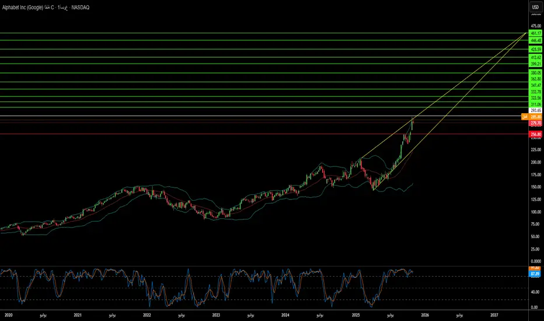The height and width of the screenshot is (321, 544).
Task: Click the 40.00 oscillator scale tick
Action: coord(536,292)
